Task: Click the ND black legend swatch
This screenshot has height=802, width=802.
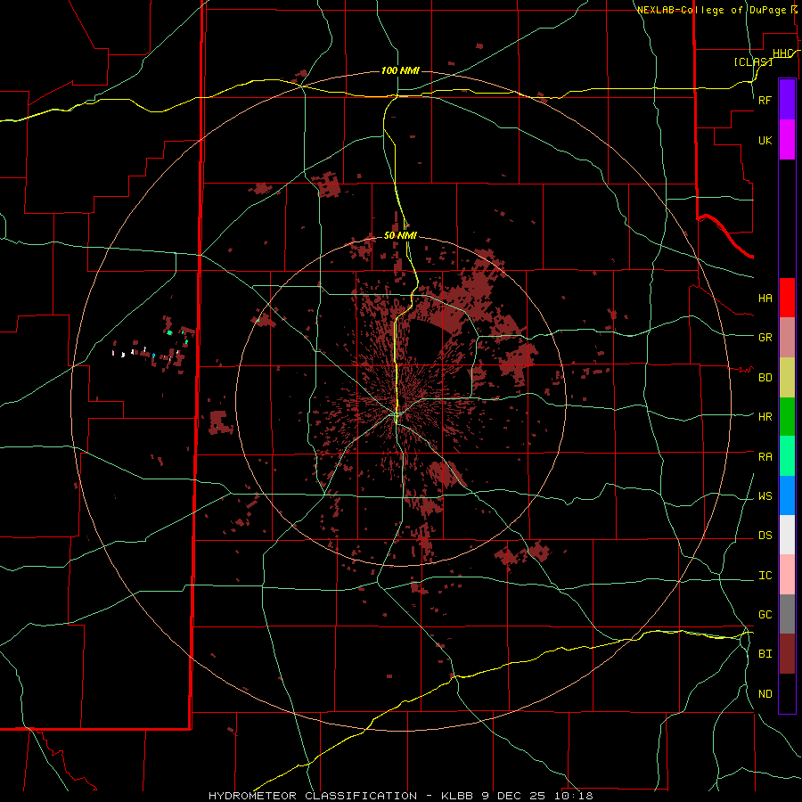Action: pyautogui.click(x=787, y=693)
